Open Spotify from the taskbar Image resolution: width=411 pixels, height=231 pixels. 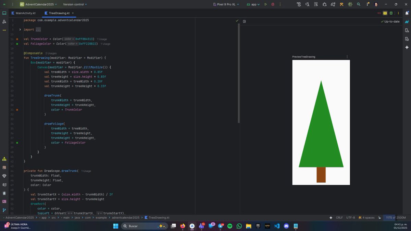[230, 226]
